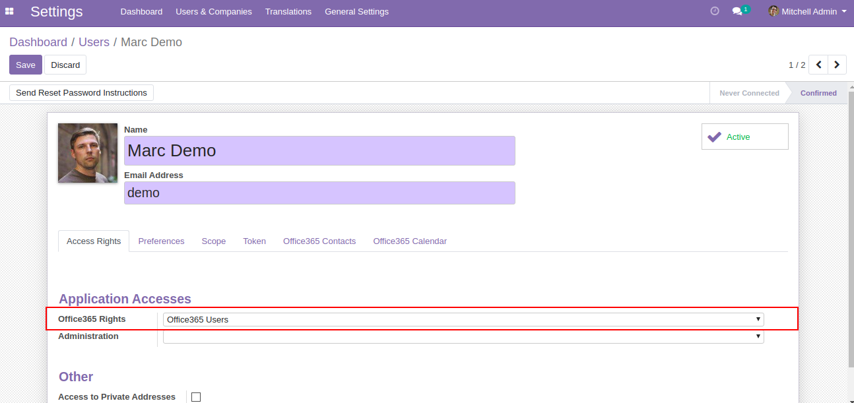Go to previous record arrow

click(x=818, y=65)
